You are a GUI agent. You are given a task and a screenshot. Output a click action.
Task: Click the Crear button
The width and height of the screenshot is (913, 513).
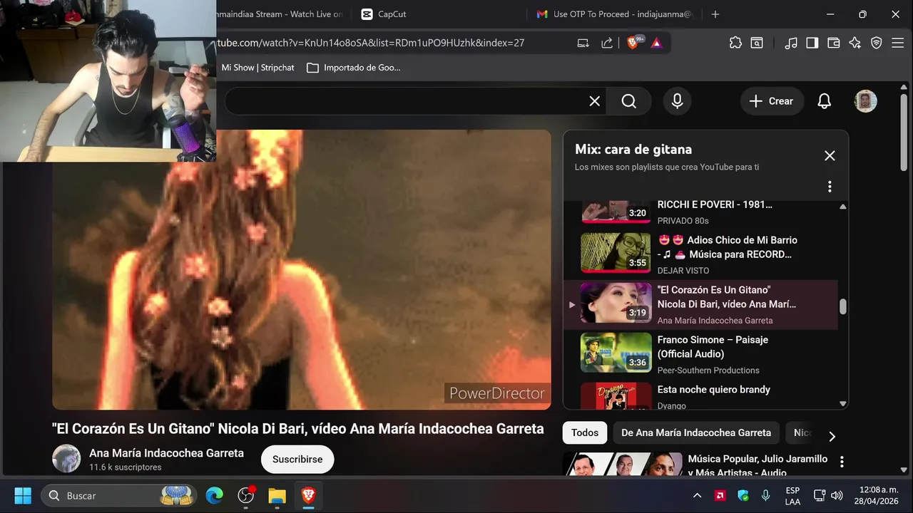coord(772,101)
